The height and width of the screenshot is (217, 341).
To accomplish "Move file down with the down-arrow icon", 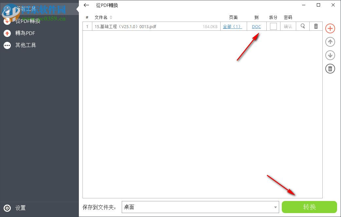I will pos(330,55).
